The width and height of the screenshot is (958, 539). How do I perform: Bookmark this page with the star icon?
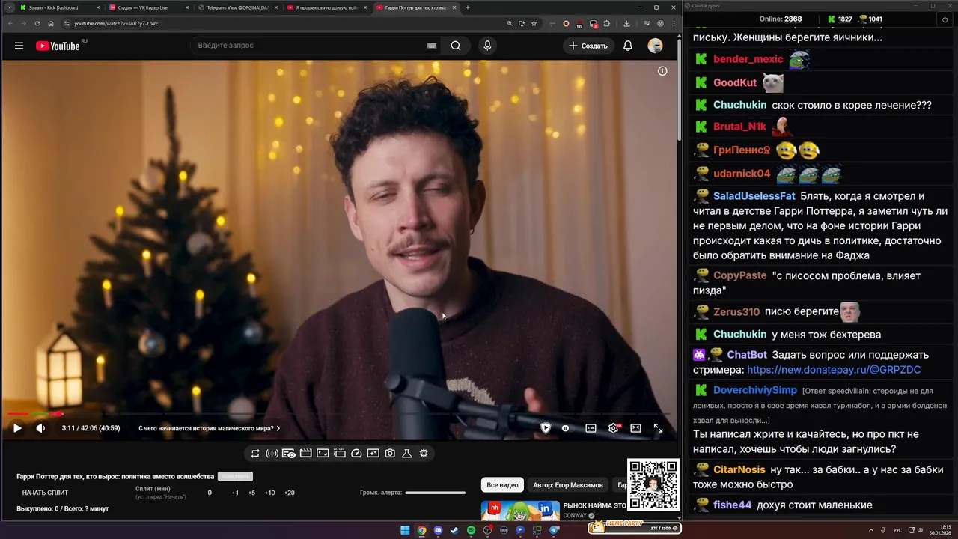pos(534,23)
